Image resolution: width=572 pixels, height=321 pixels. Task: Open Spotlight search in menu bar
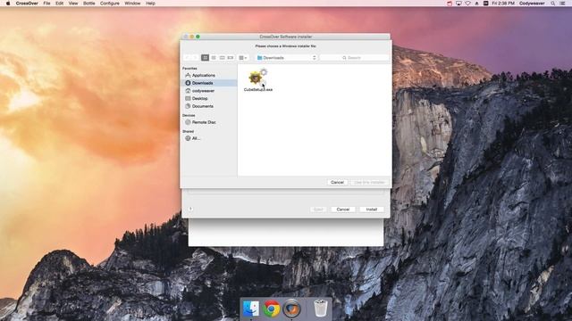pos(553,4)
